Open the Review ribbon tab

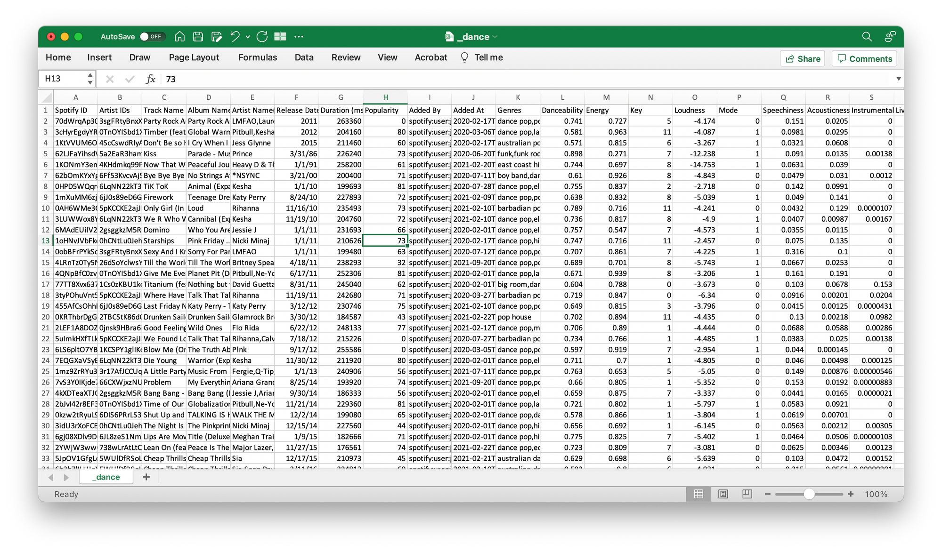click(x=346, y=57)
